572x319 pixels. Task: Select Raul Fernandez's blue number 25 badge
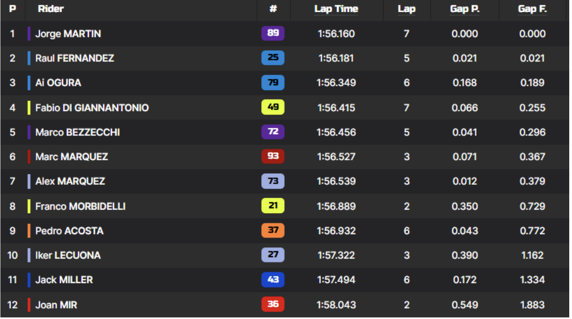pyautogui.click(x=273, y=58)
